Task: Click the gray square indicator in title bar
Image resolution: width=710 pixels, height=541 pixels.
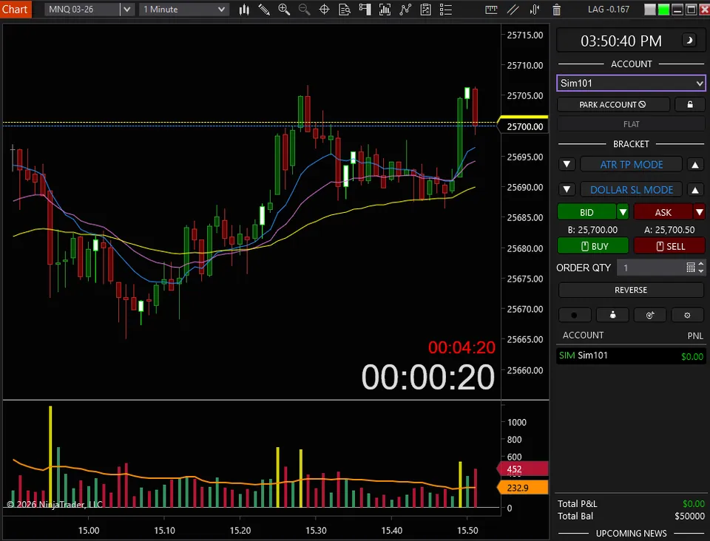Action: (x=650, y=10)
